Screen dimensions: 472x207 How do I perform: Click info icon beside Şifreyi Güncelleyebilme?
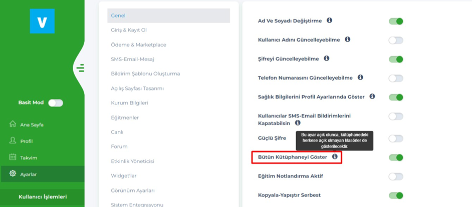(x=326, y=58)
